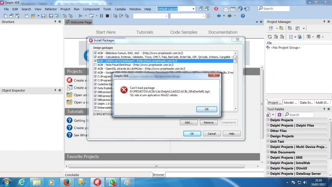Viewport: 332px width, 187px height.
Task: Click Project Manager refresh icon
Action: 270,37
